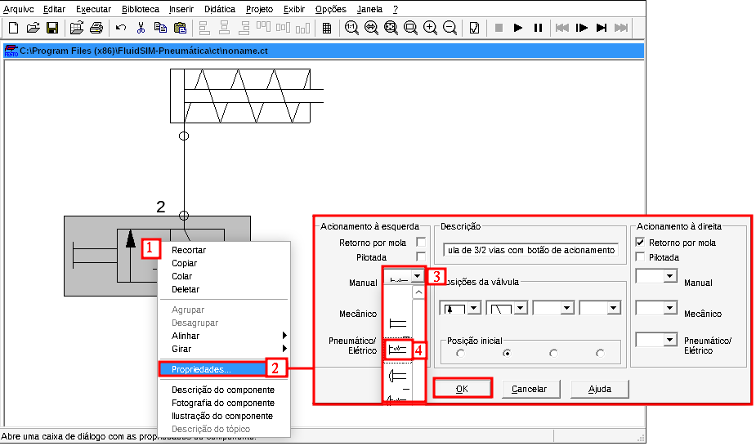Open left Manual actuation dropdown
Image resolution: width=756 pixels, height=446 pixels.
(x=417, y=276)
